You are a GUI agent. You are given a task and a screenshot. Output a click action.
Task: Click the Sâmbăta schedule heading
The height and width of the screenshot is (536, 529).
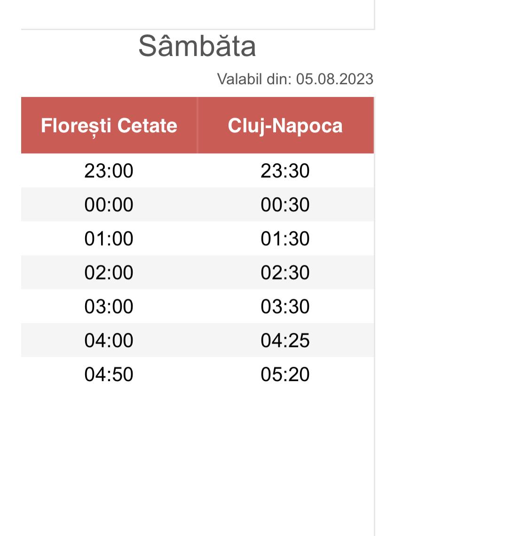(197, 46)
